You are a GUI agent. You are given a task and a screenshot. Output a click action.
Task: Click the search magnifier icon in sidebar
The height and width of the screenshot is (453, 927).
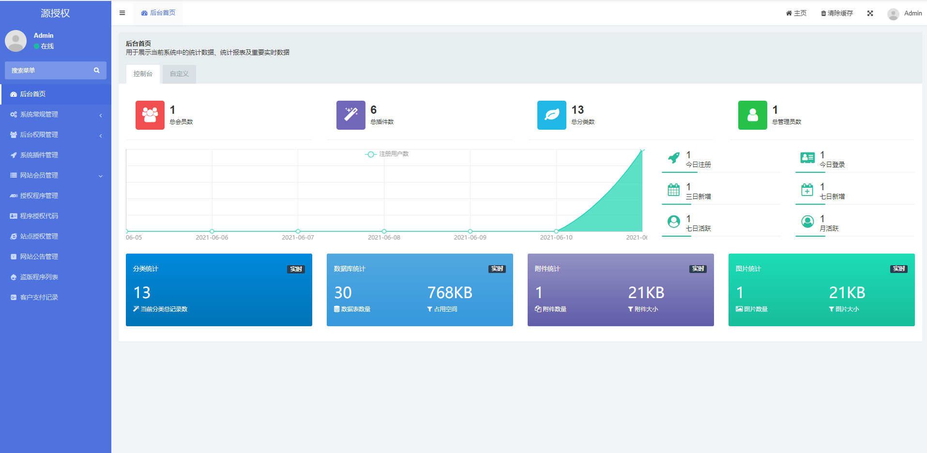click(x=97, y=71)
